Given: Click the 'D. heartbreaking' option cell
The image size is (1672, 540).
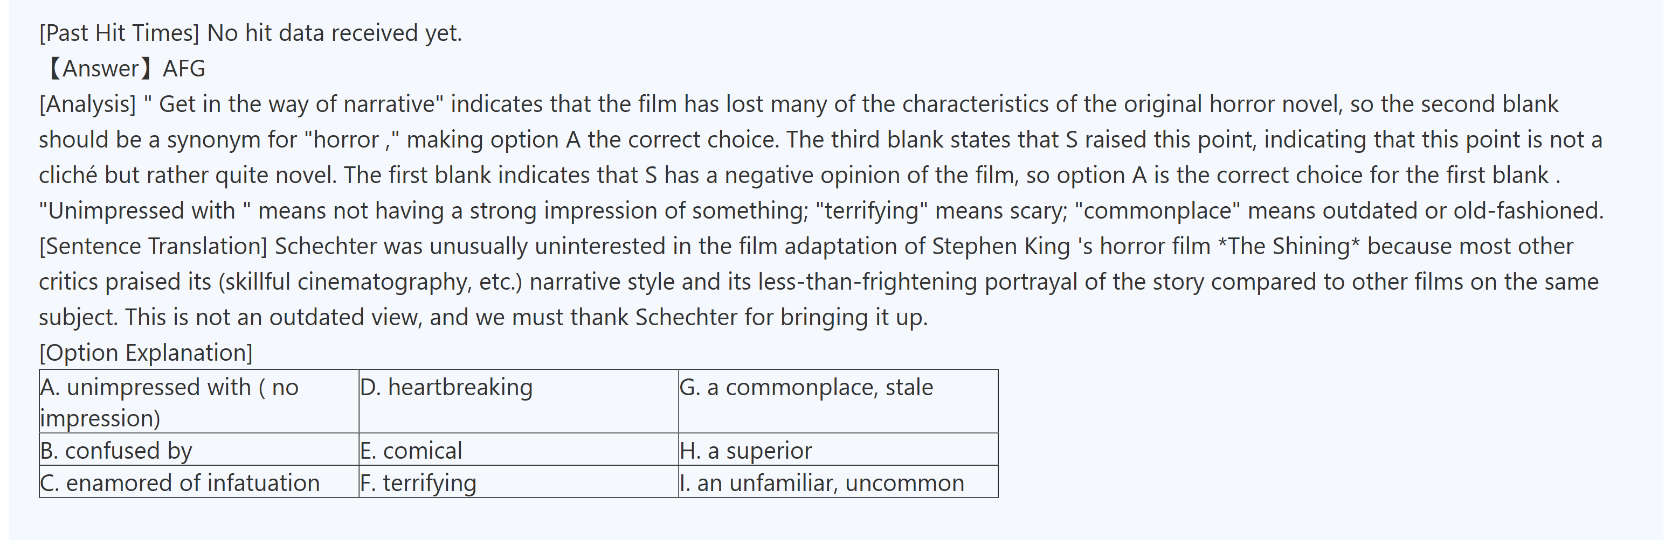Looking at the screenshot, I should pos(518,401).
